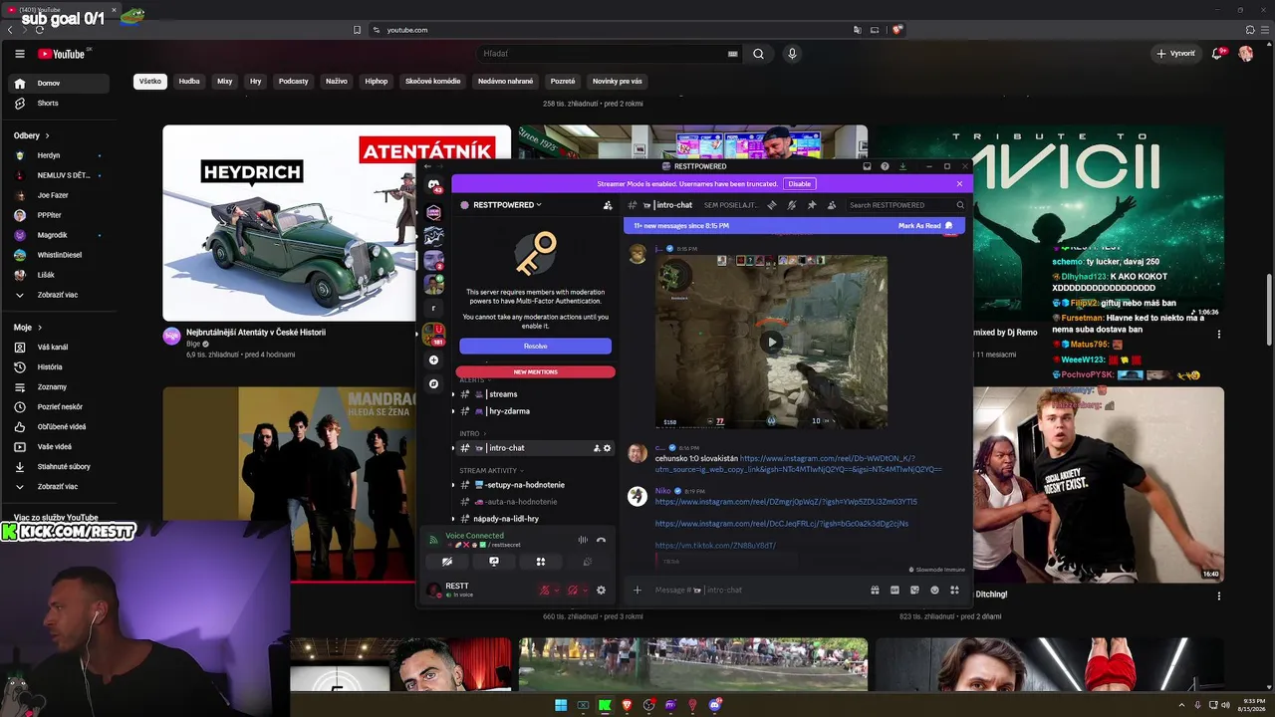The image size is (1275, 717).
Task: Add a server in Discord sidebar
Action: coord(433,359)
